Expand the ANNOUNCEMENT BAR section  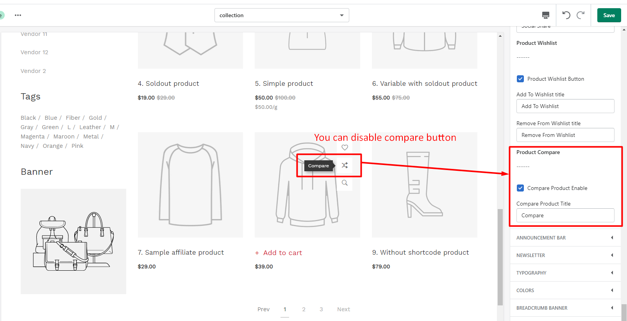[x=565, y=238]
